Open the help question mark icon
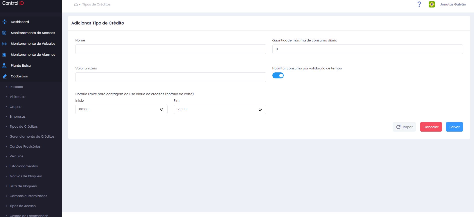474x217 pixels. pos(419,4)
